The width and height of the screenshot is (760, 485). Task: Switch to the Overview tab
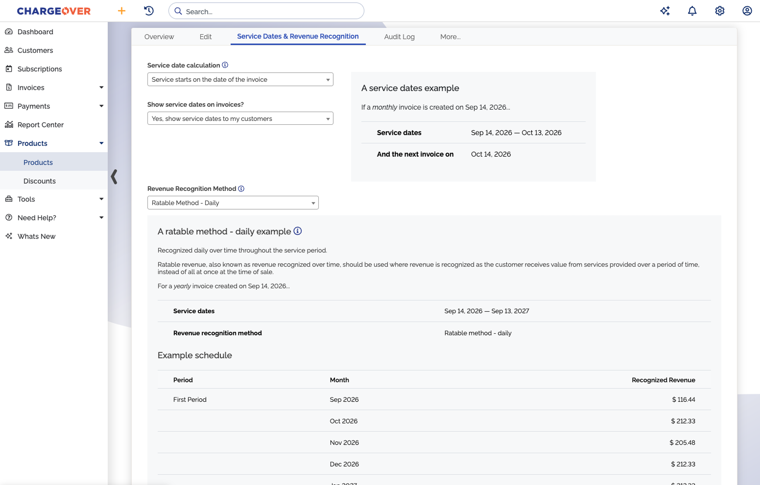point(159,37)
